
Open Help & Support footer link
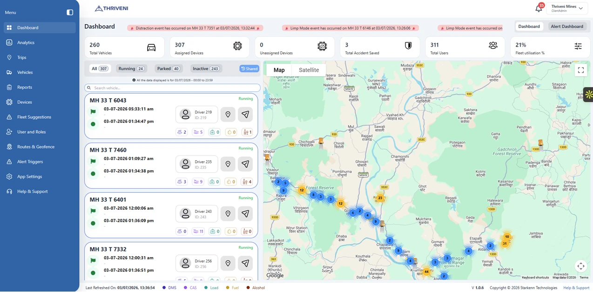(x=576, y=288)
